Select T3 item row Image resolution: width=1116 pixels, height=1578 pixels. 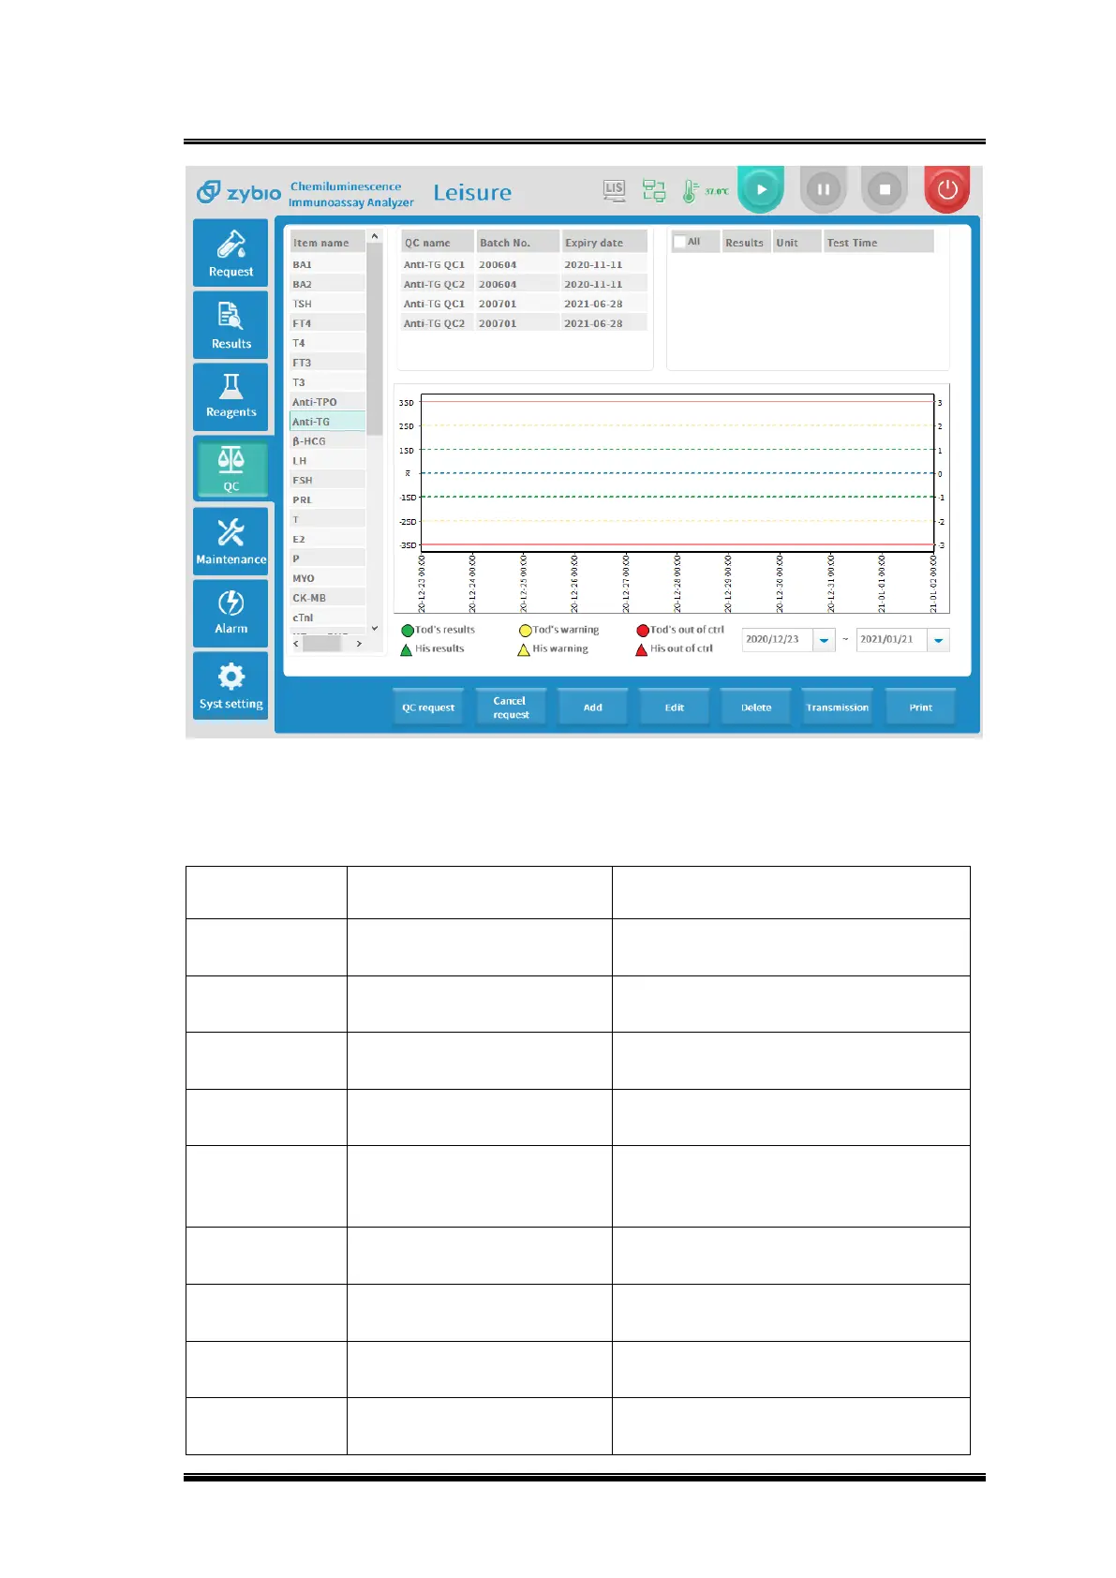coord(327,383)
